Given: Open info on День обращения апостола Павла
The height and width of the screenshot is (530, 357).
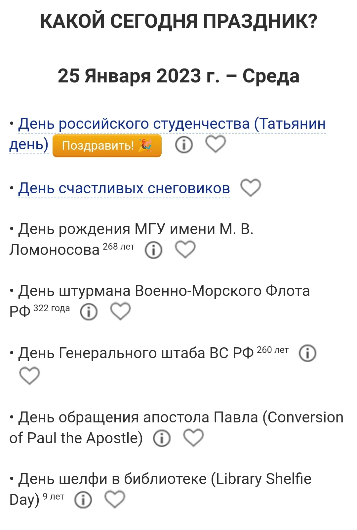Looking at the screenshot, I should [x=162, y=438].
